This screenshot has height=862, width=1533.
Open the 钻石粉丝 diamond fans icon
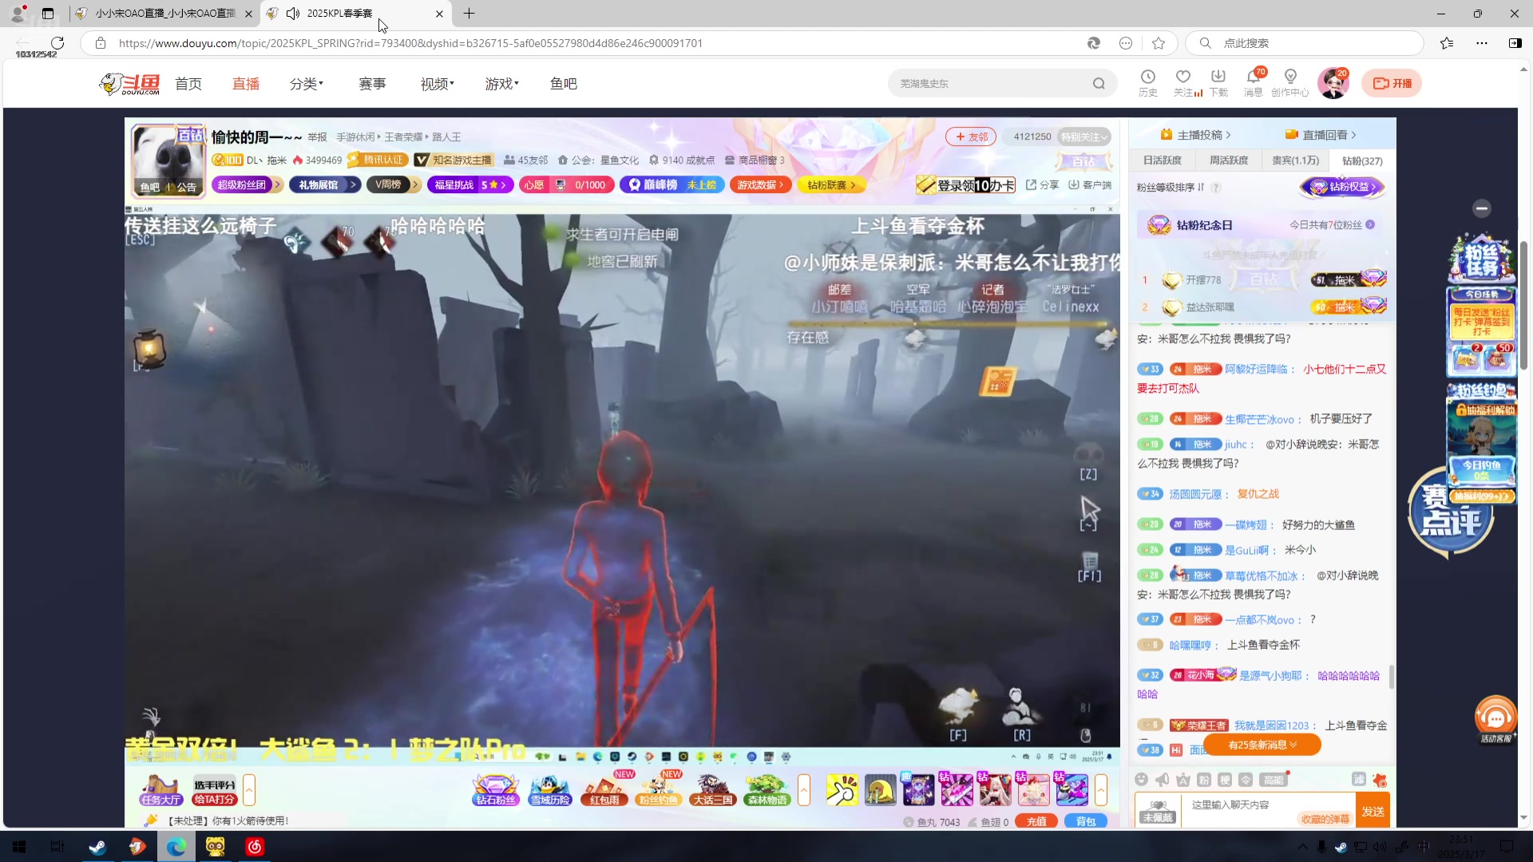point(496,790)
